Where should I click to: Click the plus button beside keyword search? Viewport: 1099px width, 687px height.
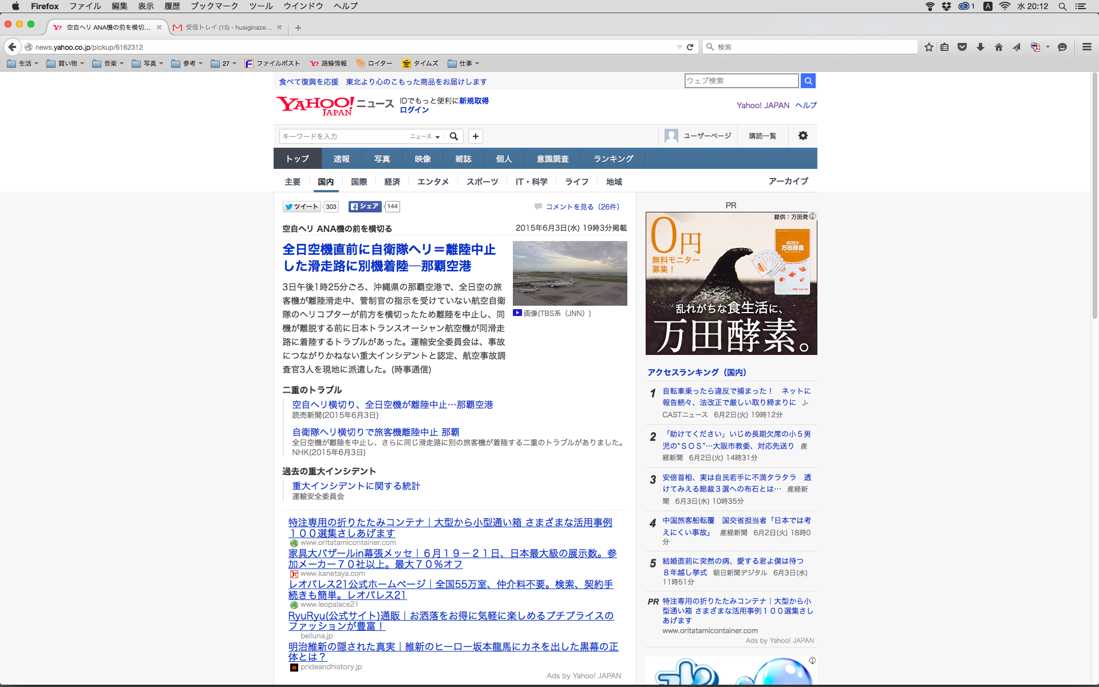(475, 136)
